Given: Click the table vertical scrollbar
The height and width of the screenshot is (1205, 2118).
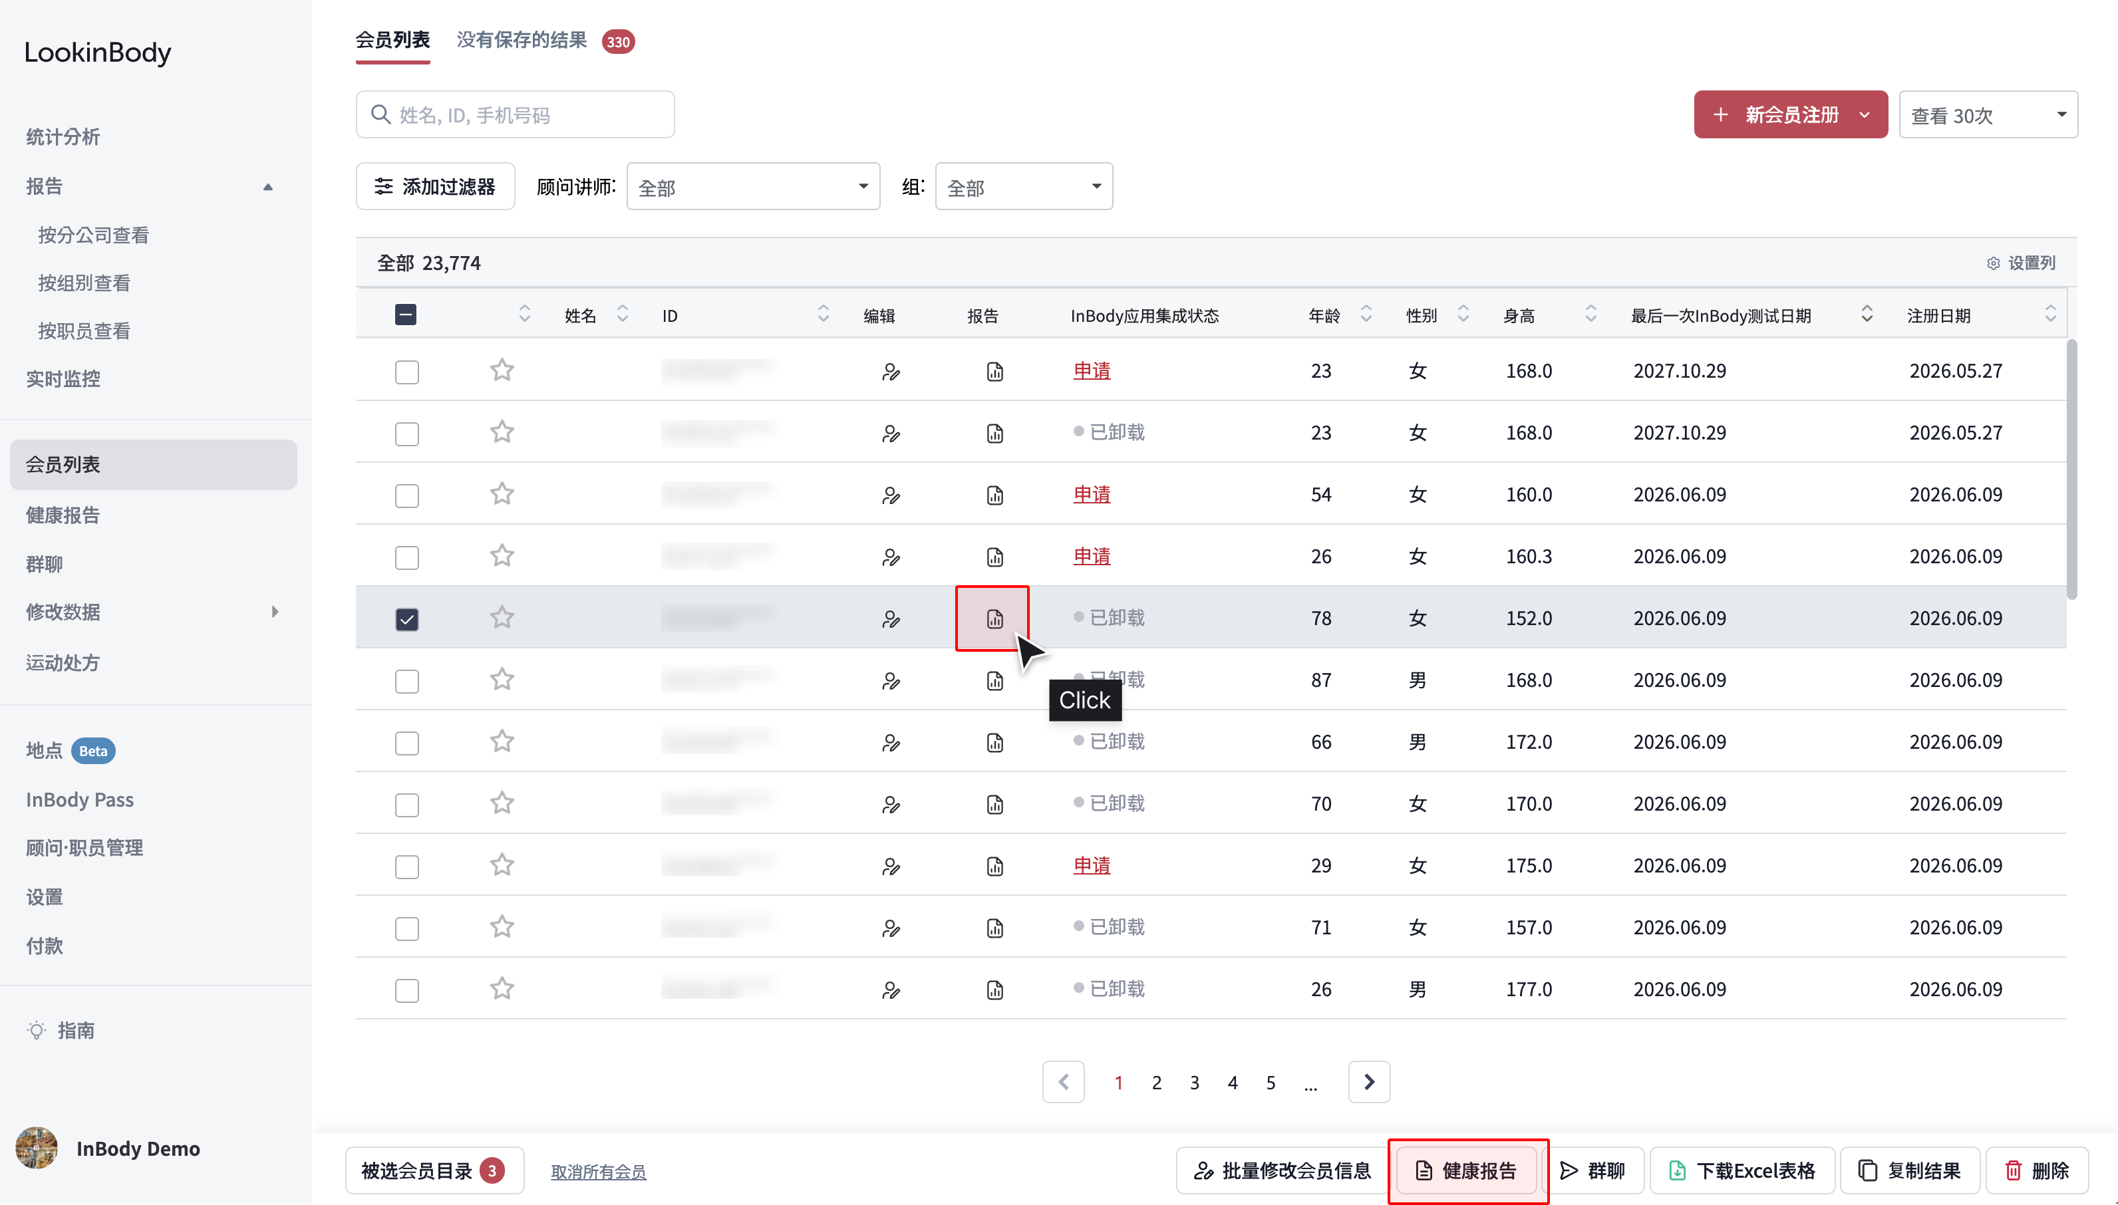Looking at the screenshot, I should pos(2071,468).
